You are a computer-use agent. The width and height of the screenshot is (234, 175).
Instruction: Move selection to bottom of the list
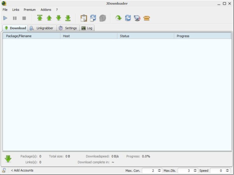pos(68,18)
